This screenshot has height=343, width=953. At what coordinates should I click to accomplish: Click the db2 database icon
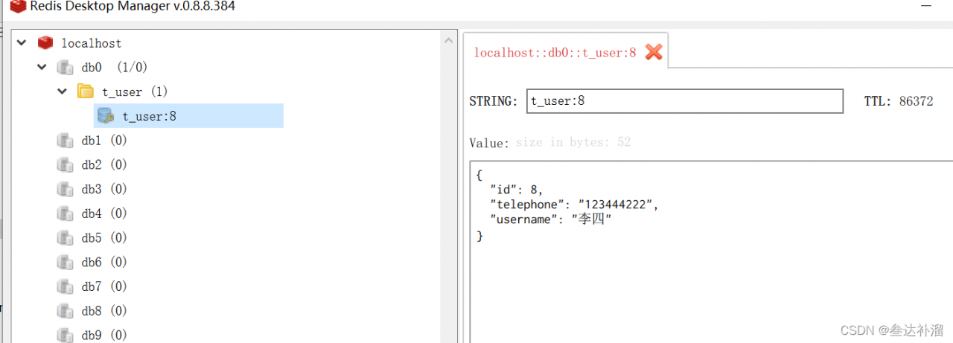point(66,164)
